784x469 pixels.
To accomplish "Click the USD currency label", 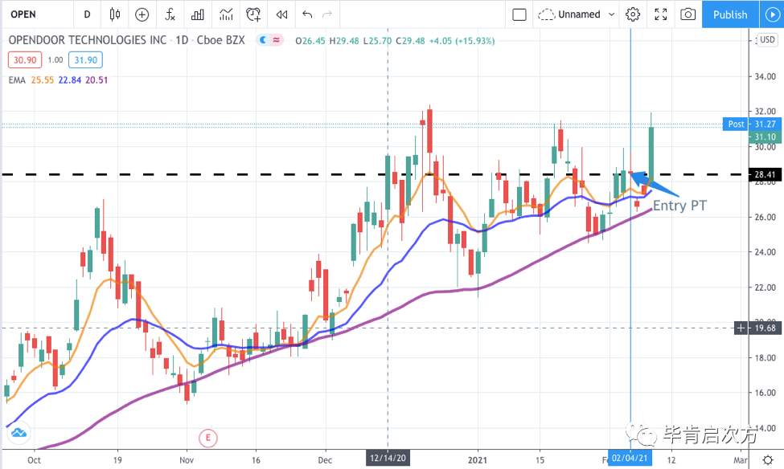I will pos(767,39).
